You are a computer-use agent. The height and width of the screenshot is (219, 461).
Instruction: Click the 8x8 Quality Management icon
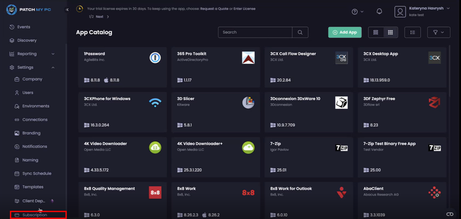(155, 193)
